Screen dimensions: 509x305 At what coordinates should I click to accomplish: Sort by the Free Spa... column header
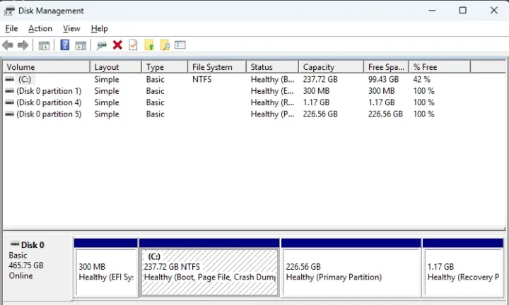[x=386, y=67]
